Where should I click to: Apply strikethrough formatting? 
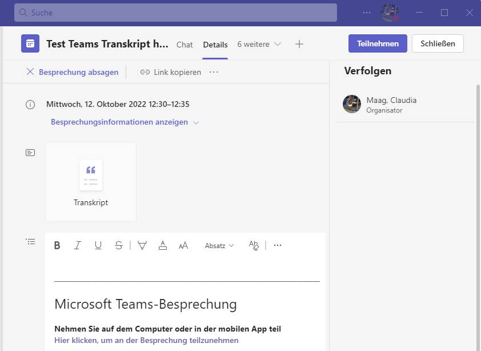pos(118,245)
